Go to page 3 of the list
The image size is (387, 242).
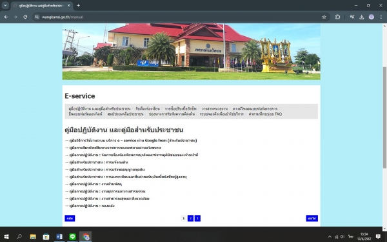coord(197,218)
